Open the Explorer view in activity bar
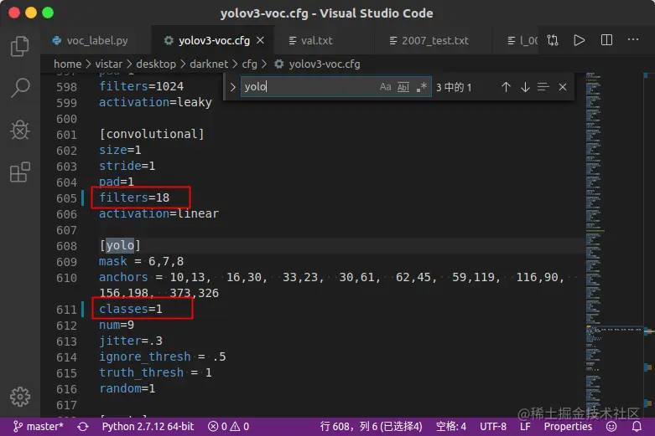 [19, 46]
